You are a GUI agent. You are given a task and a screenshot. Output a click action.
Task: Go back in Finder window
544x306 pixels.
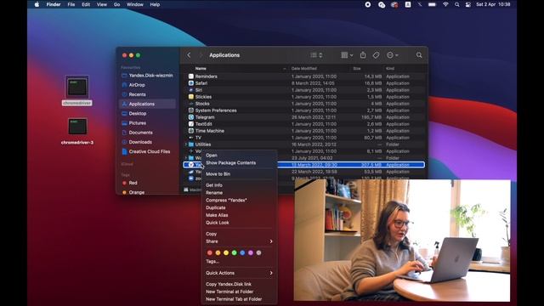coord(189,55)
